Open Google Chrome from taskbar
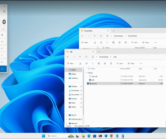166x139 pixels. tap(112, 136)
